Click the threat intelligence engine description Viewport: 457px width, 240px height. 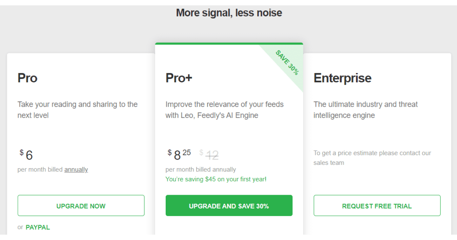coord(365,110)
